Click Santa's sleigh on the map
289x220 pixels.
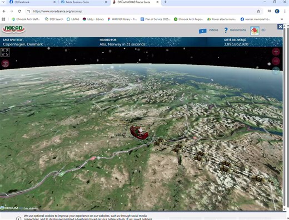(139, 132)
